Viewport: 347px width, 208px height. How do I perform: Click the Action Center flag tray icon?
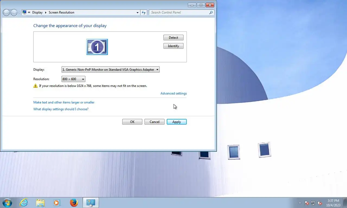click(307, 203)
